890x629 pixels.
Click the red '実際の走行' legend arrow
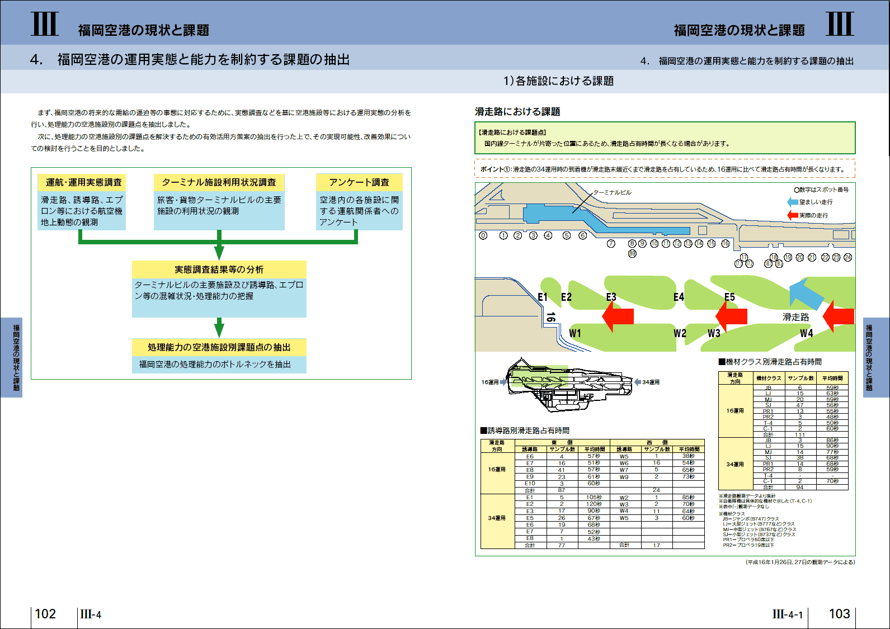tap(792, 215)
